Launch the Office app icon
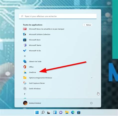Viewport: 118px width, 116px height. tap(25, 67)
